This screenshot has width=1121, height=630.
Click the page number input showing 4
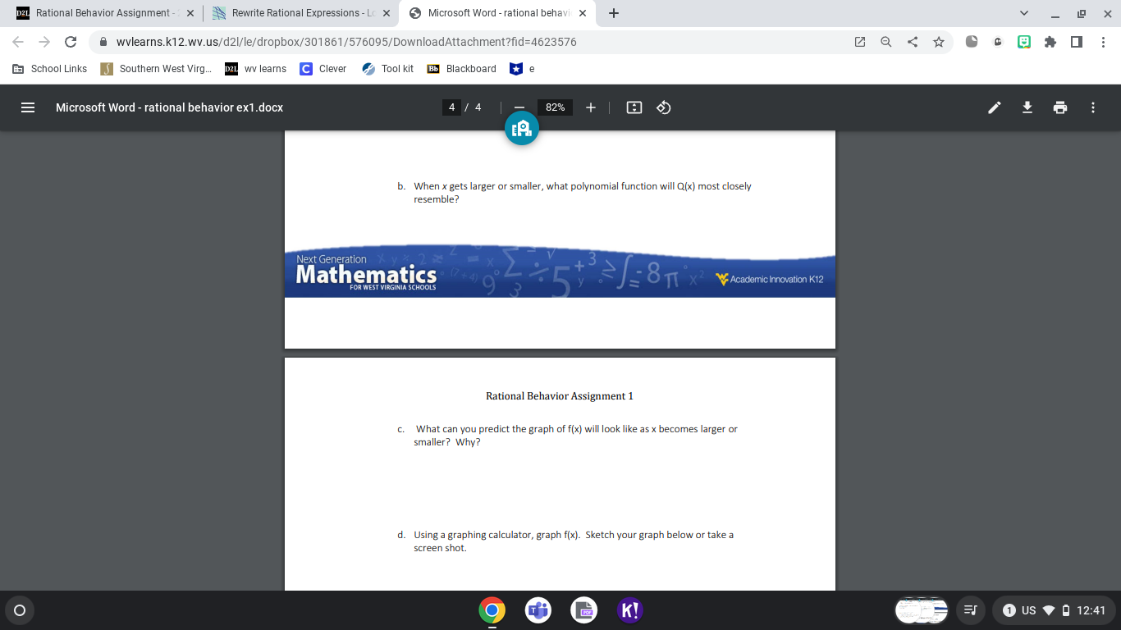click(451, 107)
